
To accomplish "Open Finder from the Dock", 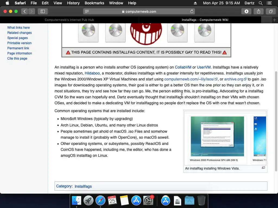I will click(x=77, y=201).
